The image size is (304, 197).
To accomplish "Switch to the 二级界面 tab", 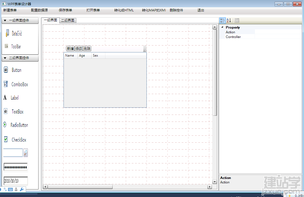I will pos(68,20).
